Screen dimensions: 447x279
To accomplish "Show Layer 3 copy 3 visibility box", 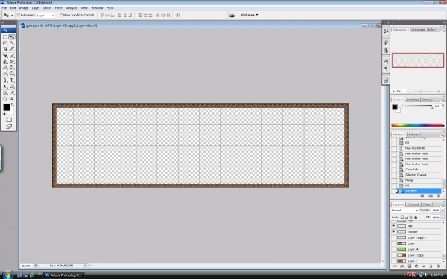I will tap(393, 238).
